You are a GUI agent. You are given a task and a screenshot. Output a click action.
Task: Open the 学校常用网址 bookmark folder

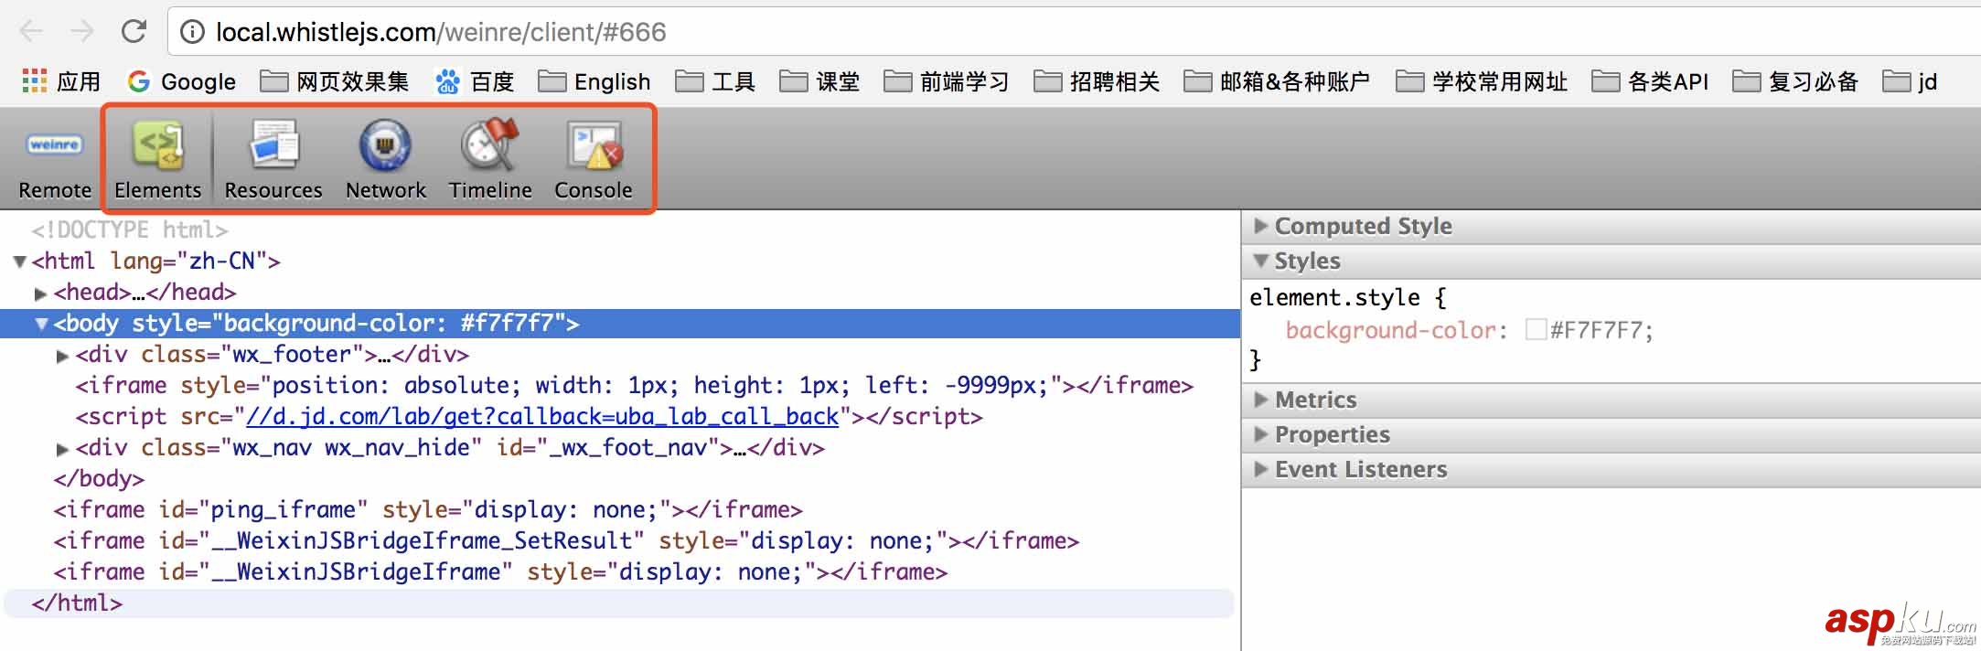(1482, 81)
